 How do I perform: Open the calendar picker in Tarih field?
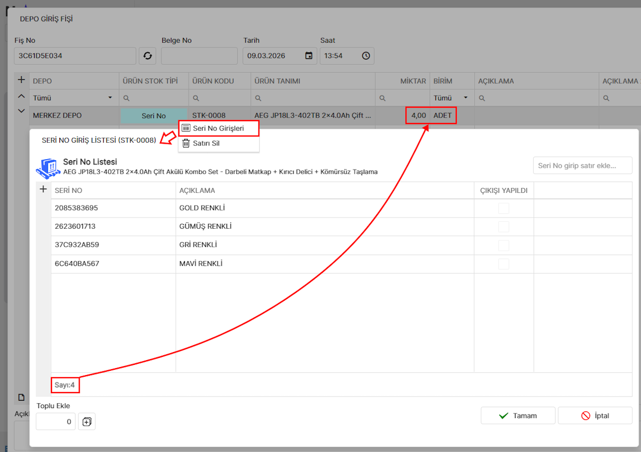point(309,56)
